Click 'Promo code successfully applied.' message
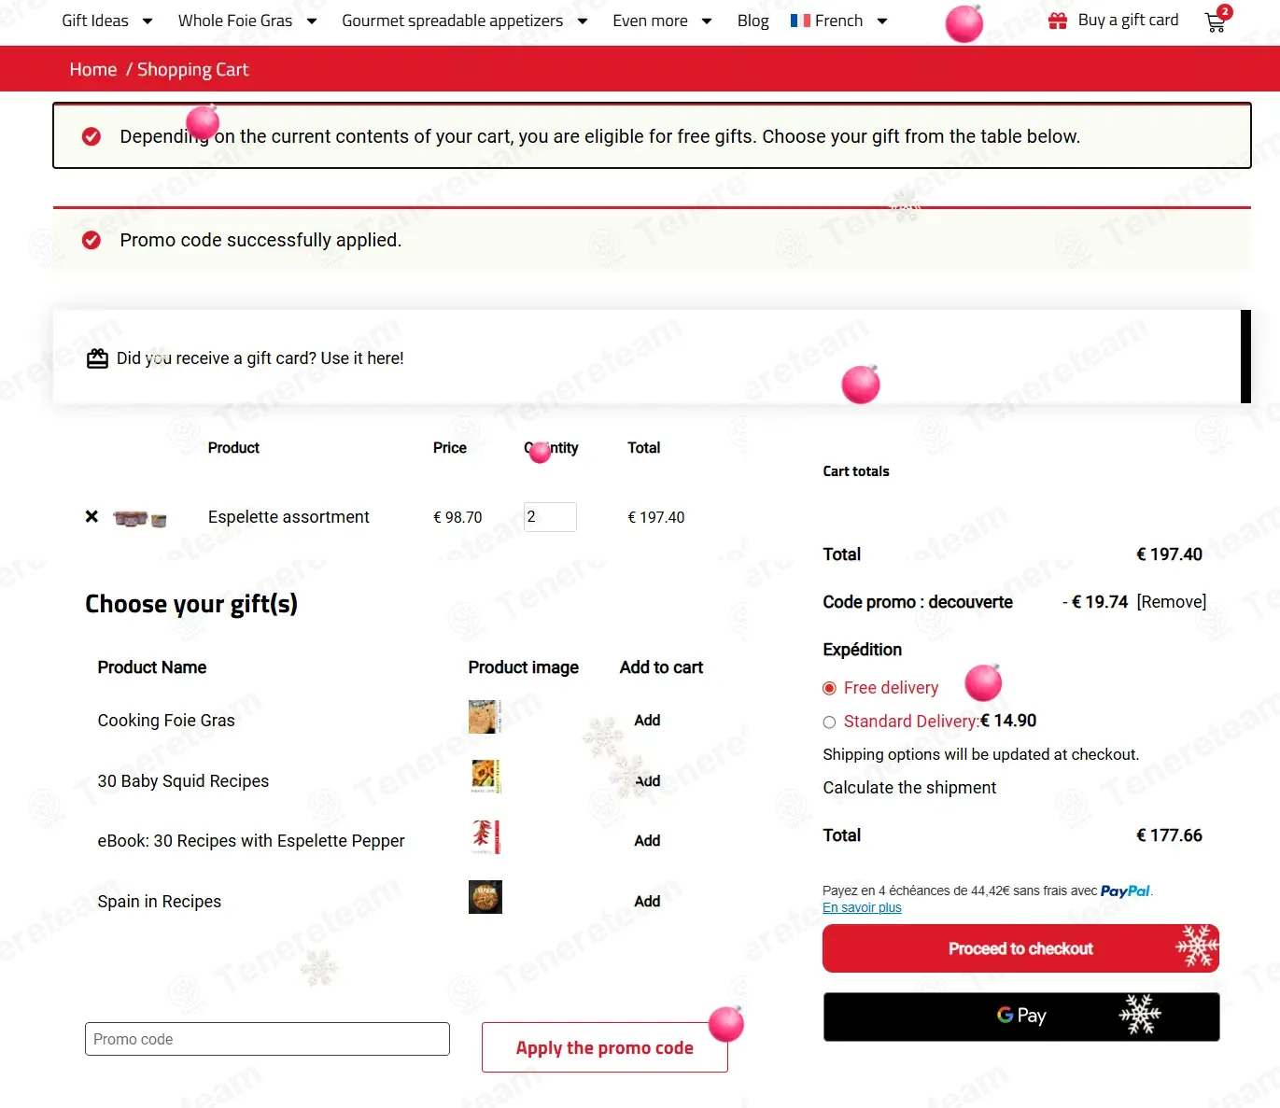The width and height of the screenshot is (1280, 1108). [260, 240]
